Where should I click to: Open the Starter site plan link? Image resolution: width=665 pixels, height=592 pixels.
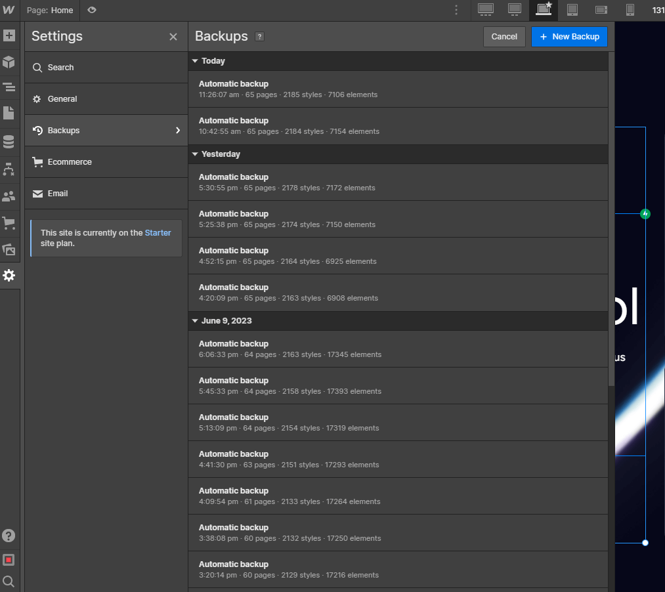tap(158, 232)
